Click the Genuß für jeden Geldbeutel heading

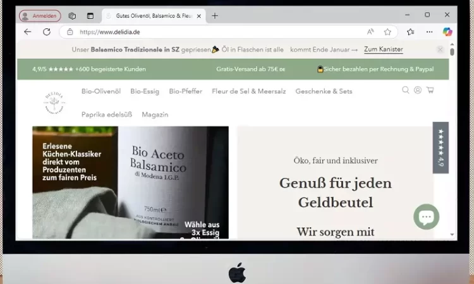tap(335, 193)
